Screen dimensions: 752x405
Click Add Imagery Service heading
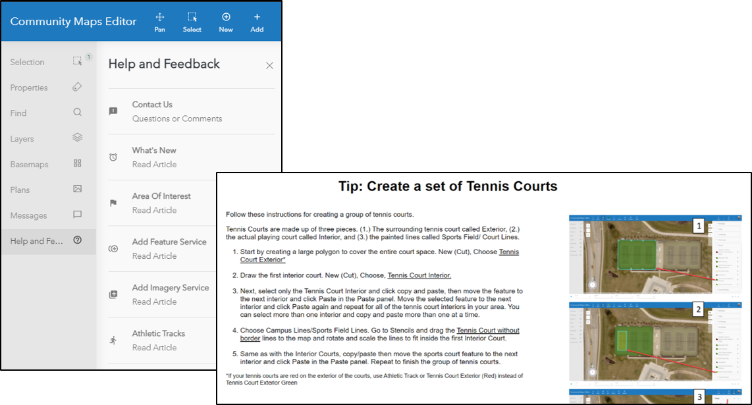pyautogui.click(x=171, y=287)
